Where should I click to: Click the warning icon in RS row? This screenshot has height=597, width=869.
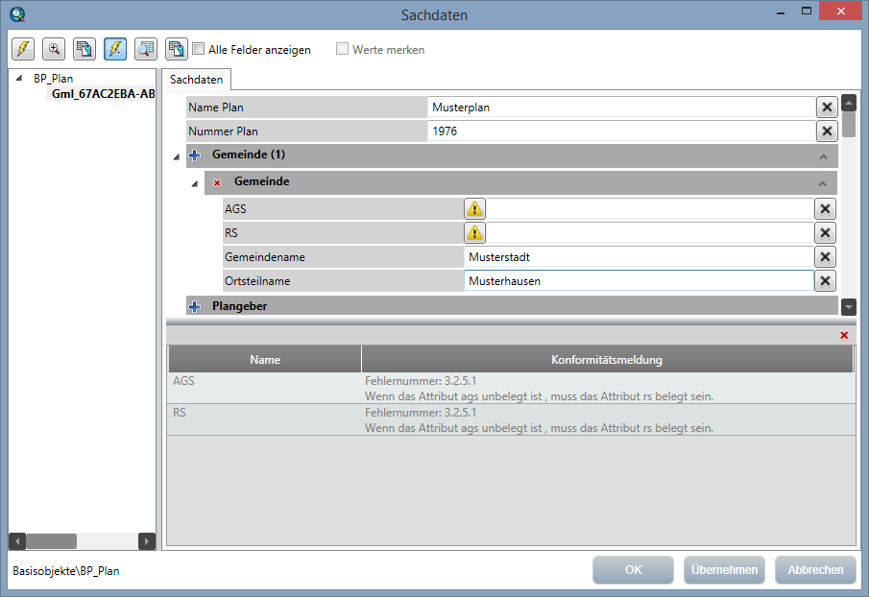(475, 233)
